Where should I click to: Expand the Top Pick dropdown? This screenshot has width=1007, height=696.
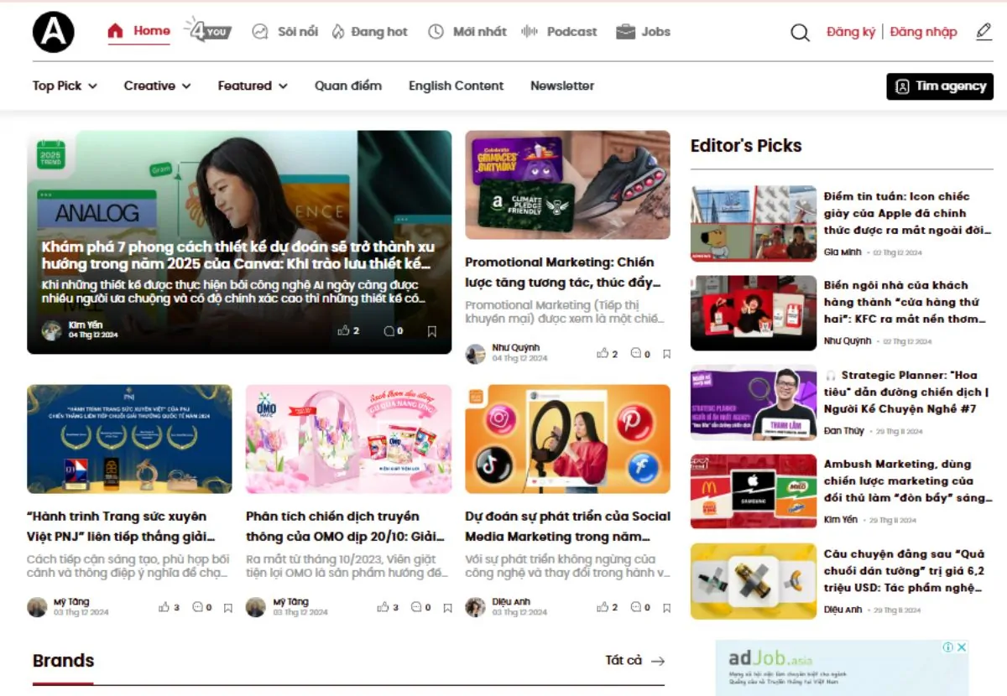click(x=65, y=86)
